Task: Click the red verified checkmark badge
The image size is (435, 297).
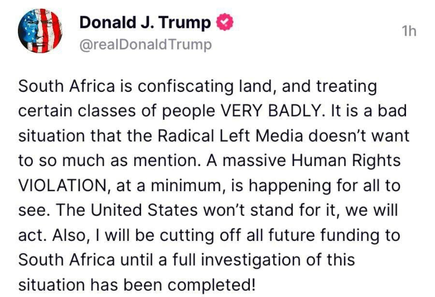Action: (225, 22)
